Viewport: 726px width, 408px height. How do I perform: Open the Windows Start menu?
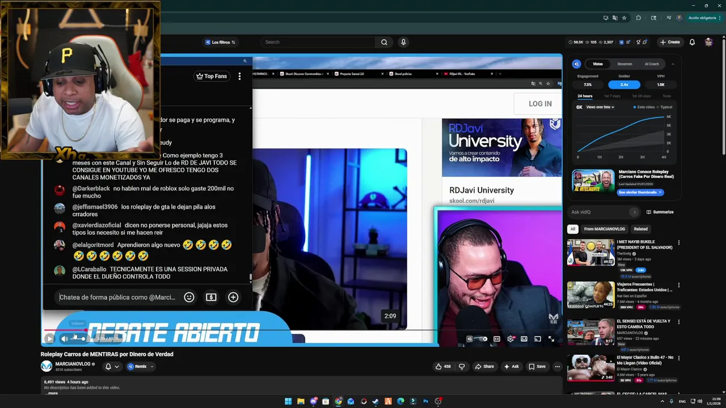288,401
